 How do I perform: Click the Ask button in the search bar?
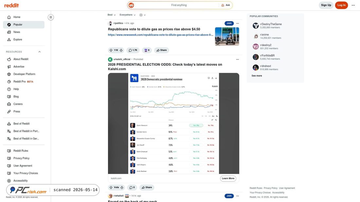225,5
